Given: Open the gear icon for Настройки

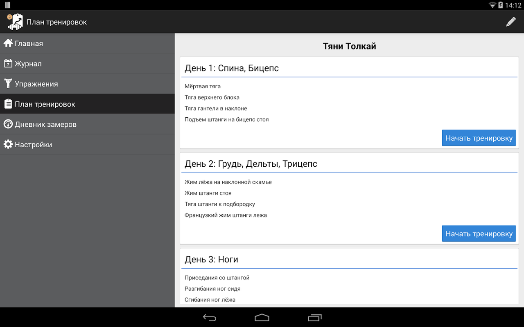Looking at the screenshot, I should click(x=7, y=144).
